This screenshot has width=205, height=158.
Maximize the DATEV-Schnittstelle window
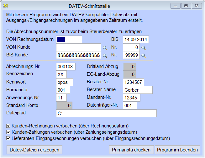click(x=186, y=6)
